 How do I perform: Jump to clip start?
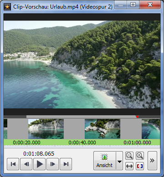coord(13,164)
